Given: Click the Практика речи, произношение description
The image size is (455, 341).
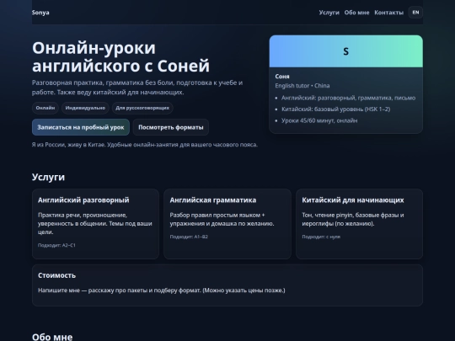Looking at the screenshot, I should (95, 224).
